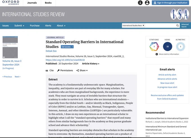
Task: Go to the Next article
Action: (x=17, y=77)
